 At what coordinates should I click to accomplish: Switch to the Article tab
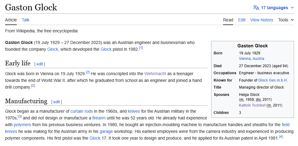point(11,20)
